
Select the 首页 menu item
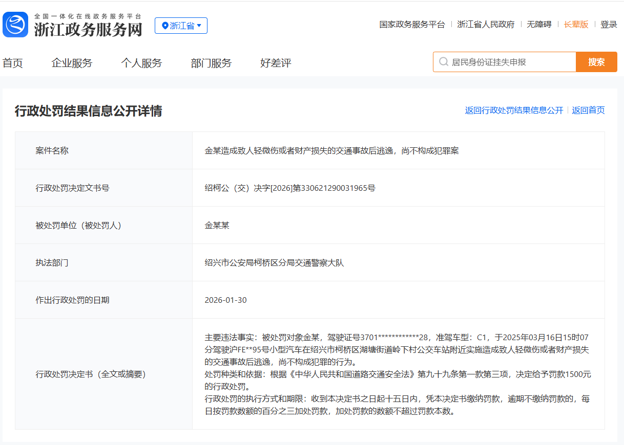(12, 62)
